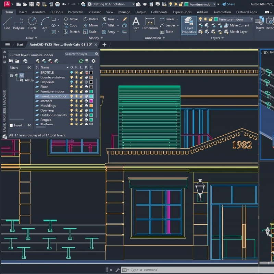Select the Polyline drawing tool
This screenshot has width=274, height=274.
point(19,23)
